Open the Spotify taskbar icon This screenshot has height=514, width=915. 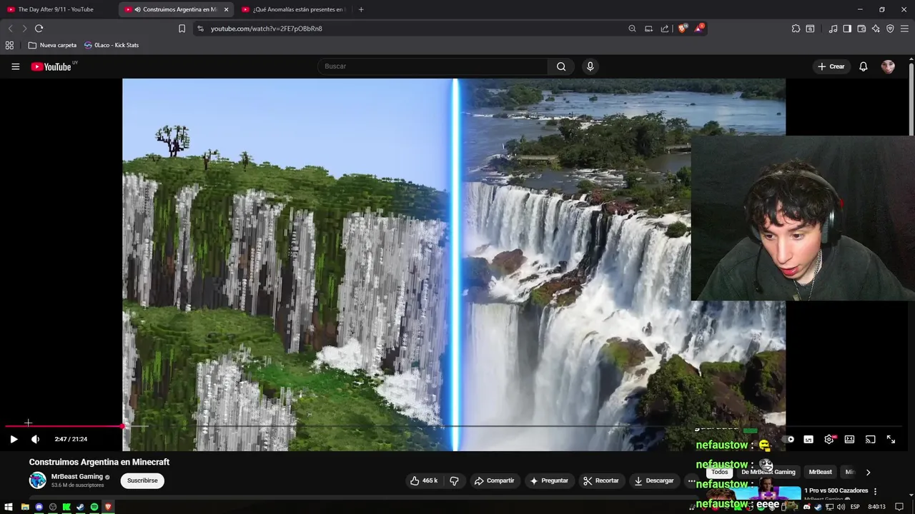point(94,507)
